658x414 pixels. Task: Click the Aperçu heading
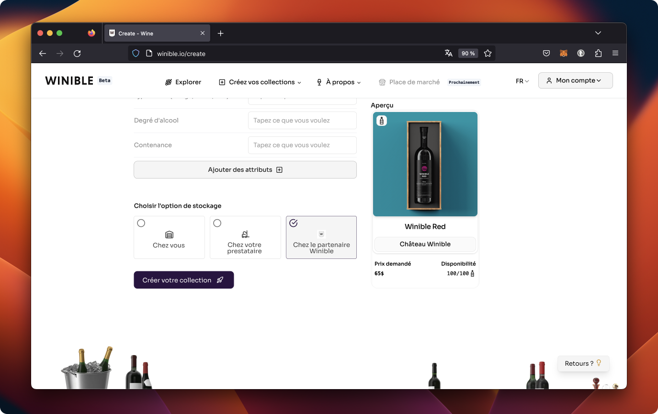(382, 105)
